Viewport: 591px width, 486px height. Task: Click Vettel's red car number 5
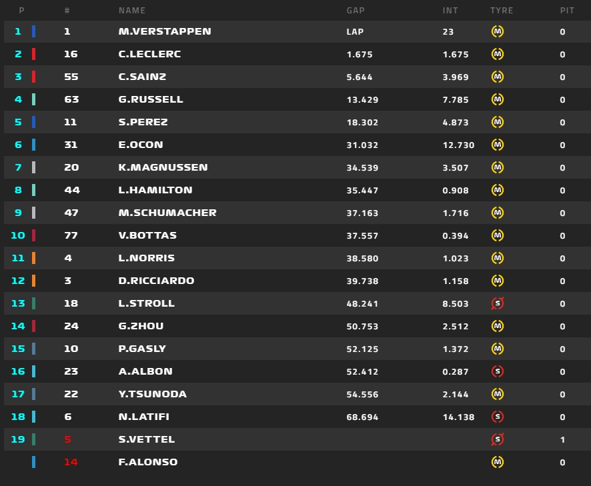[67, 439]
